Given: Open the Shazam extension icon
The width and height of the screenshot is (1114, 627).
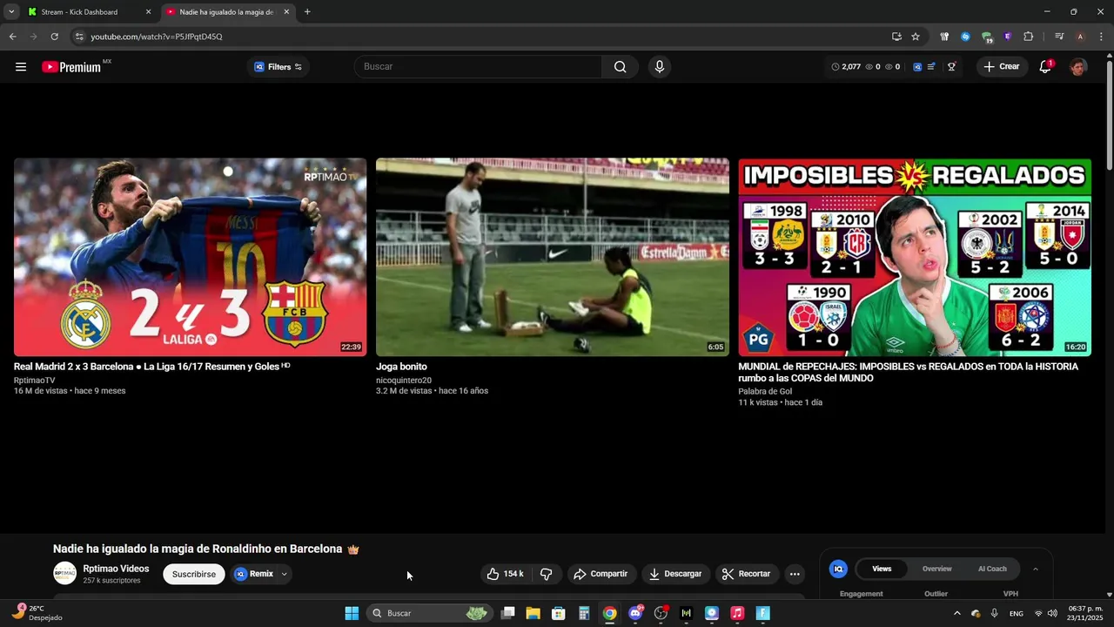Looking at the screenshot, I should coord(965,37).
